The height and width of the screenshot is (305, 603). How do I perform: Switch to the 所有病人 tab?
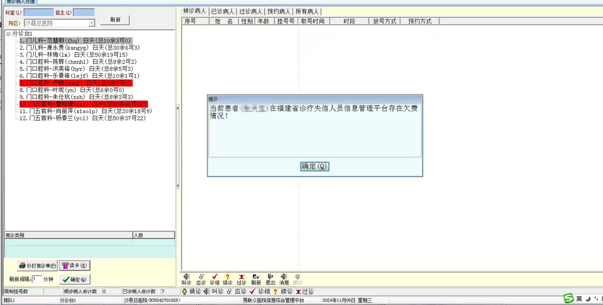pyautogui.click(x=307, y=11)
